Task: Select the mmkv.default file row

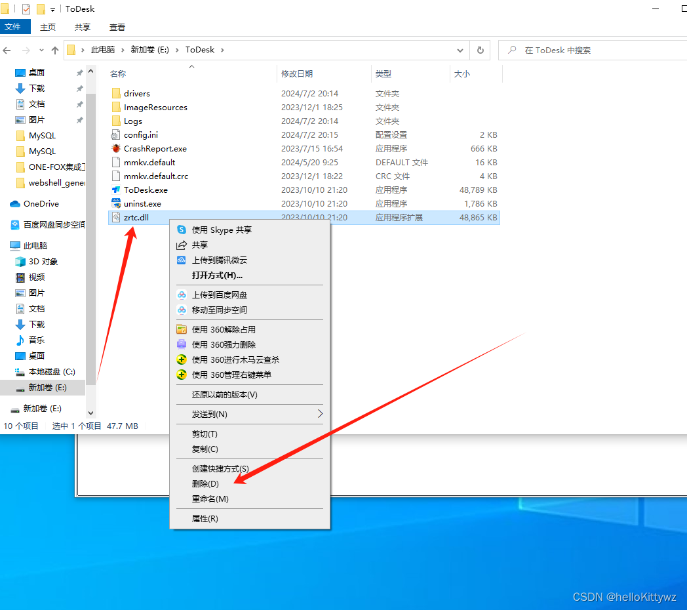Action: pos(304,162)
